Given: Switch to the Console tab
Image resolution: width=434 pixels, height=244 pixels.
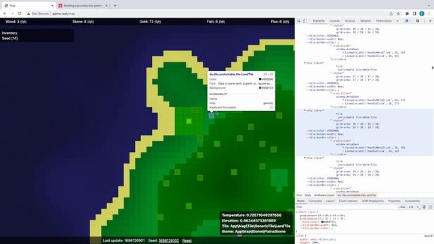Looking at the screenshot, I should tap(334, 21).
